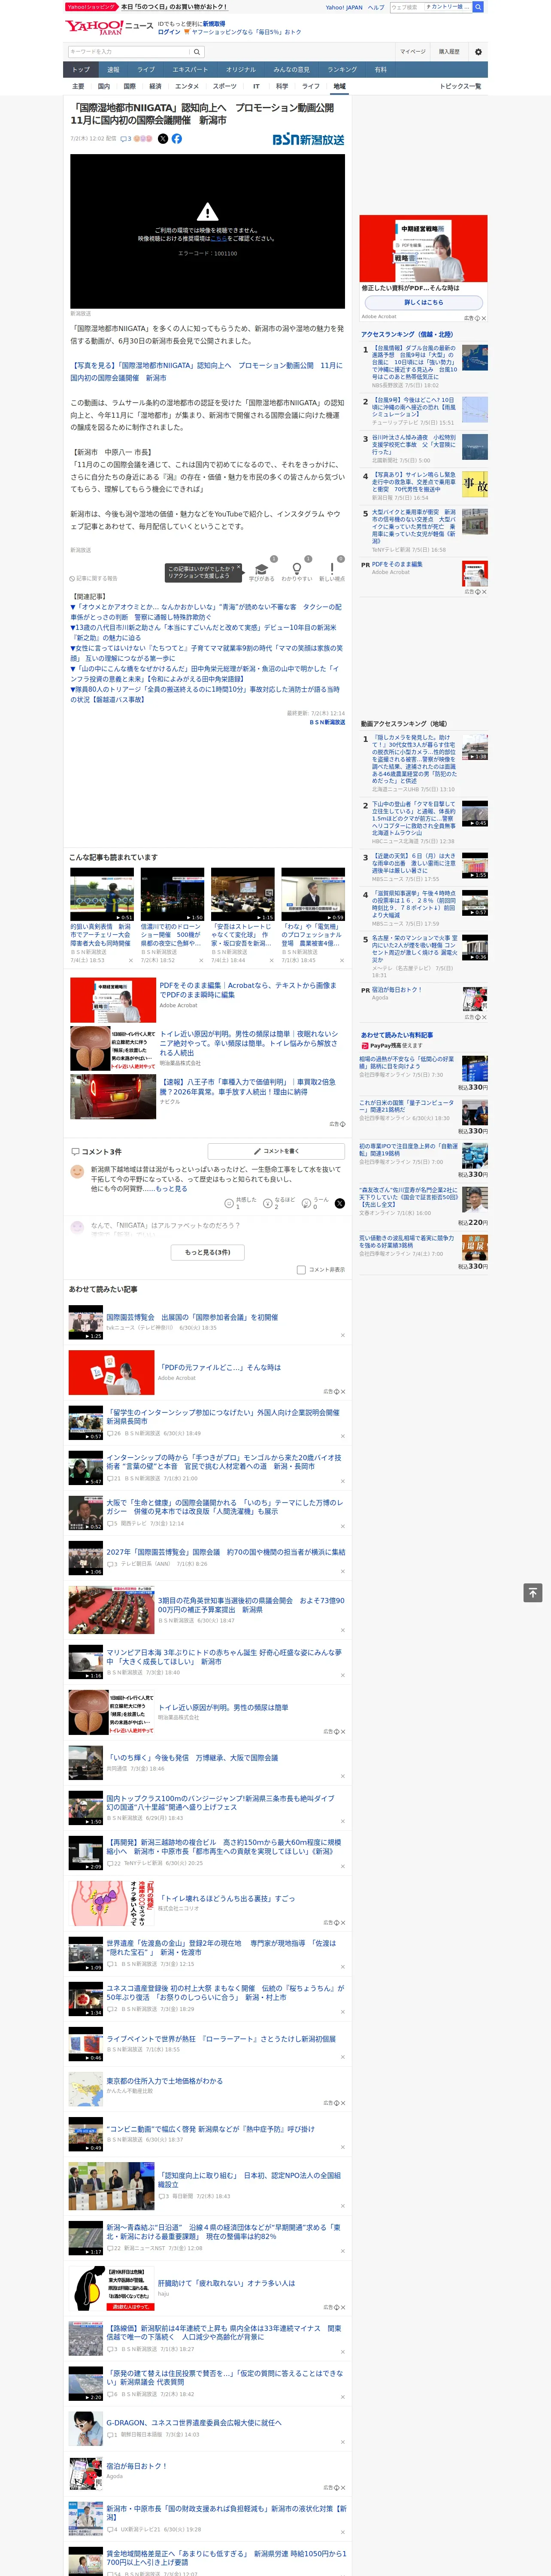551x2576 pixels.
Task: Click the なるほど face reaction
Action: pos(268,1204)
